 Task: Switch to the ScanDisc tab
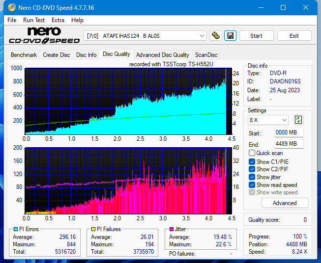206,55
